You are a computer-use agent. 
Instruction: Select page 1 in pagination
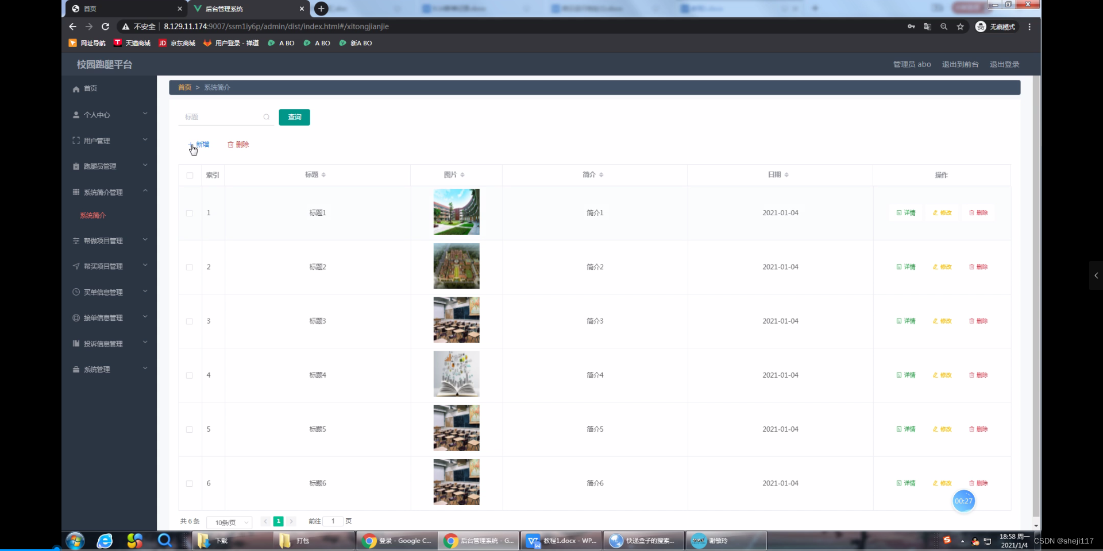click(278, 522)
